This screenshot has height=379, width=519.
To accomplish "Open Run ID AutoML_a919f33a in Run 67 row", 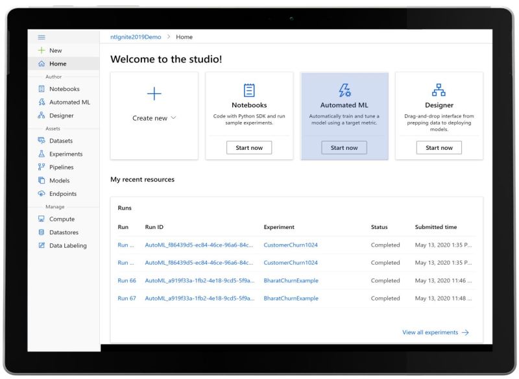I will [x=200, y=298].
